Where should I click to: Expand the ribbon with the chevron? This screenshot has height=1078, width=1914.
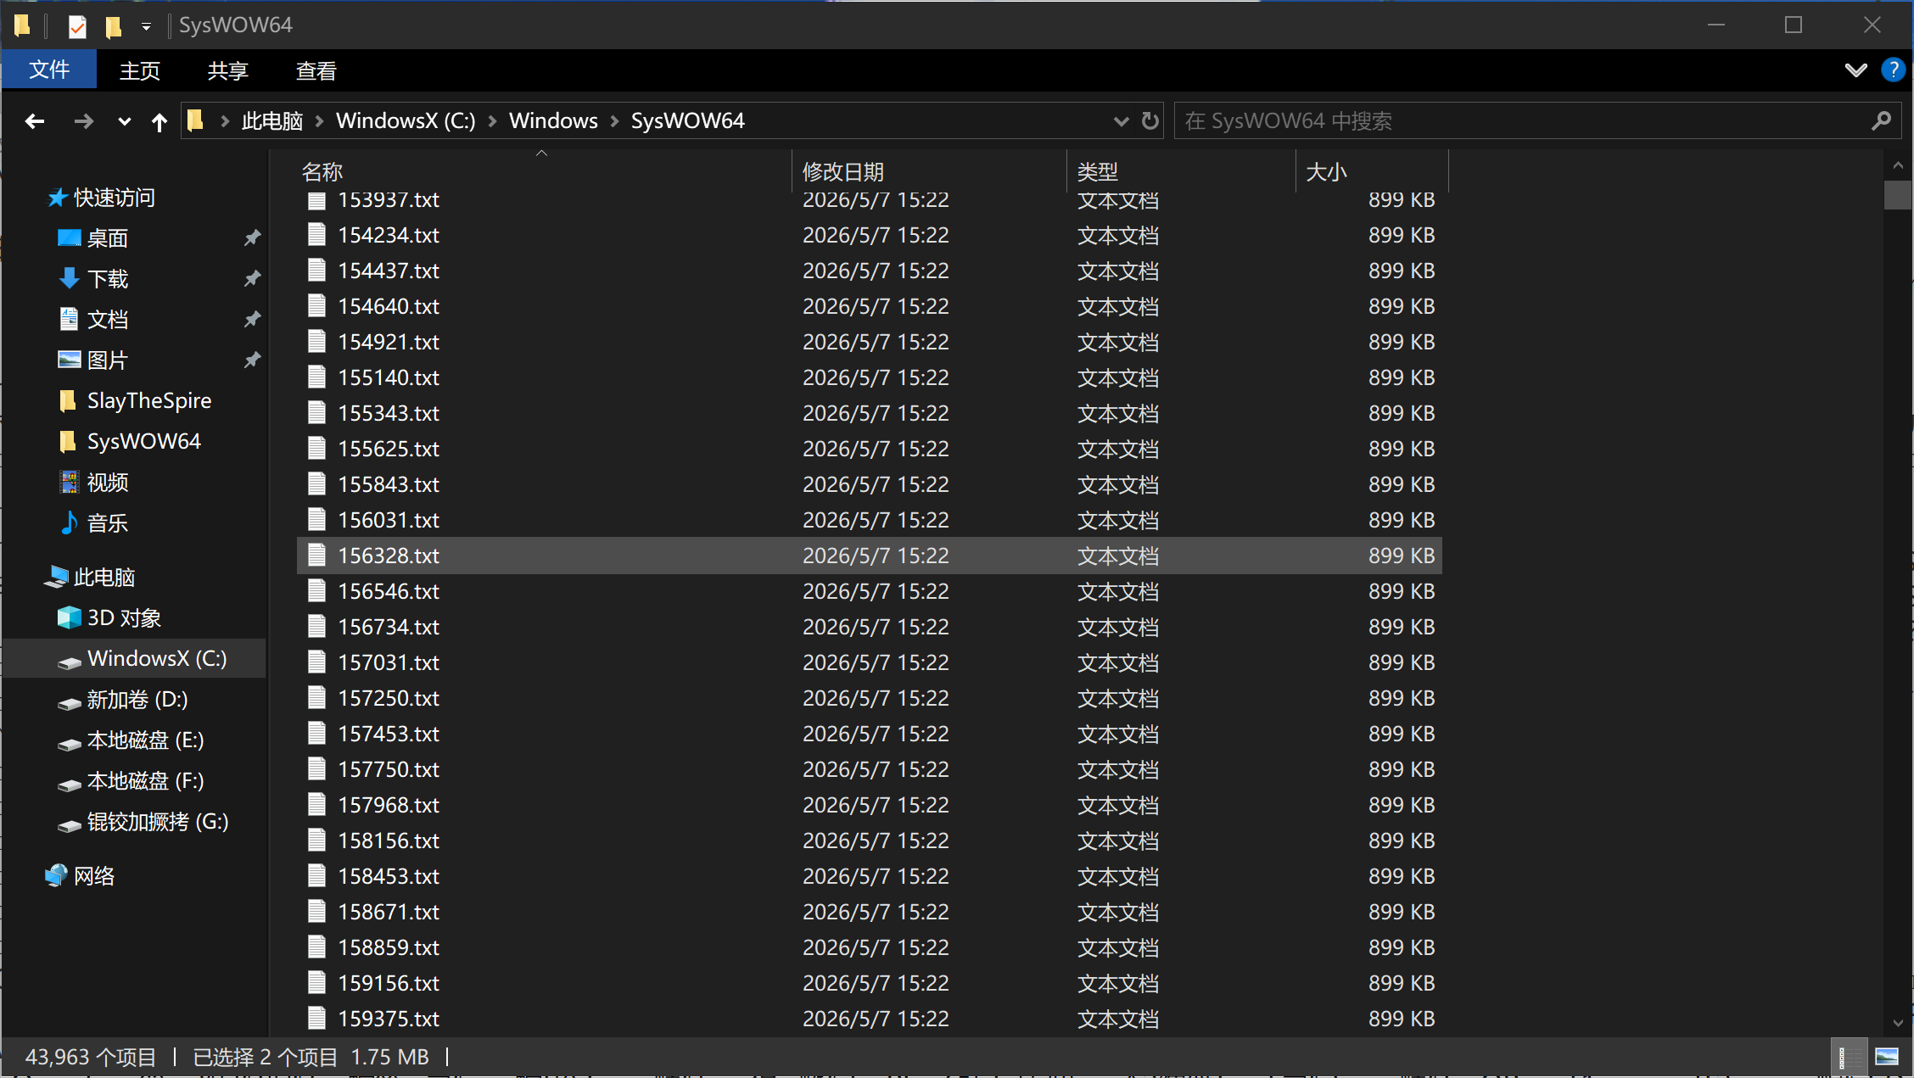(x=1855, y=70)
